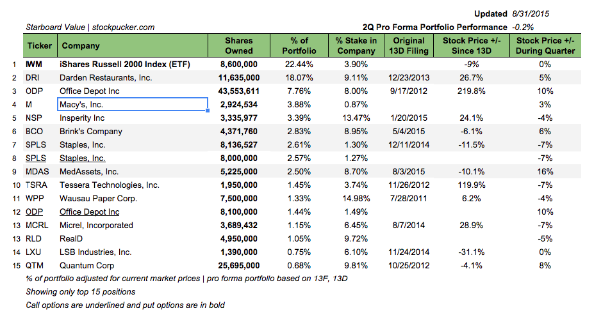Click the -31.1% since-13D value

[x=471, y=252]
